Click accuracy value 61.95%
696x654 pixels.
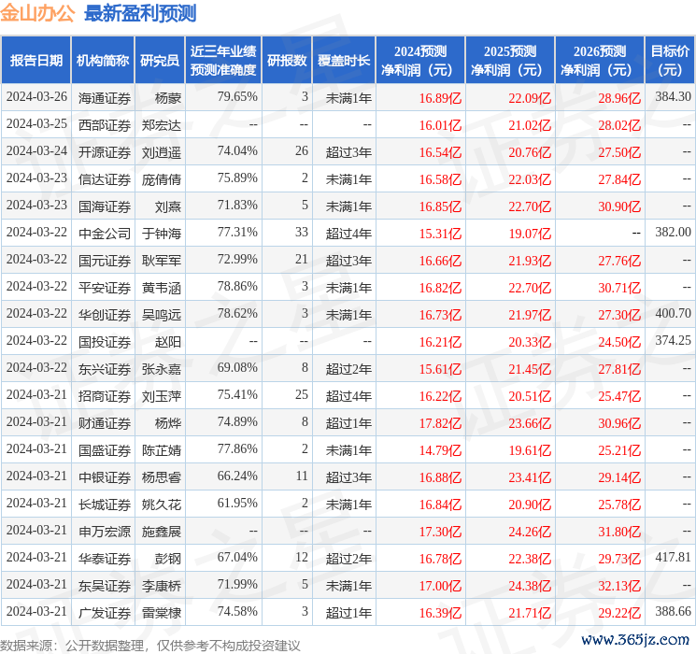pos(237,503)
